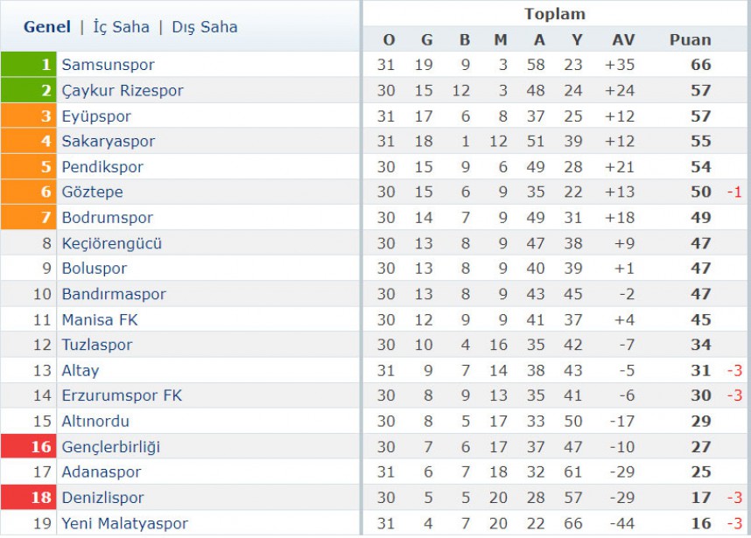Open Gençlerbirliği team link

click(x=110, y=447)
